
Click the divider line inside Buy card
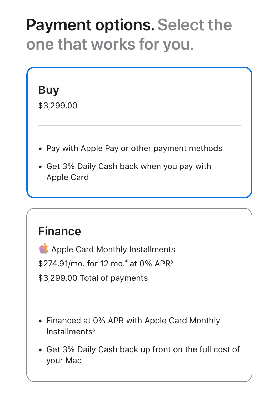[139, 126]
